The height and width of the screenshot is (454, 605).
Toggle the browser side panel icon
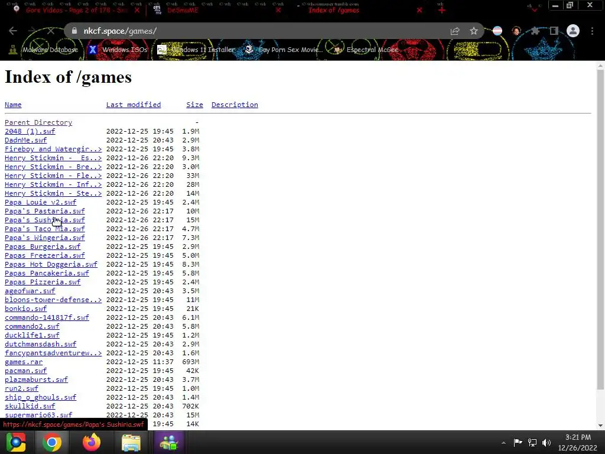point(554,31)
